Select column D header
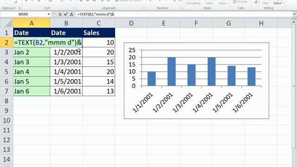This screenshot has height=167, width=297. click(x=131, y=23)
